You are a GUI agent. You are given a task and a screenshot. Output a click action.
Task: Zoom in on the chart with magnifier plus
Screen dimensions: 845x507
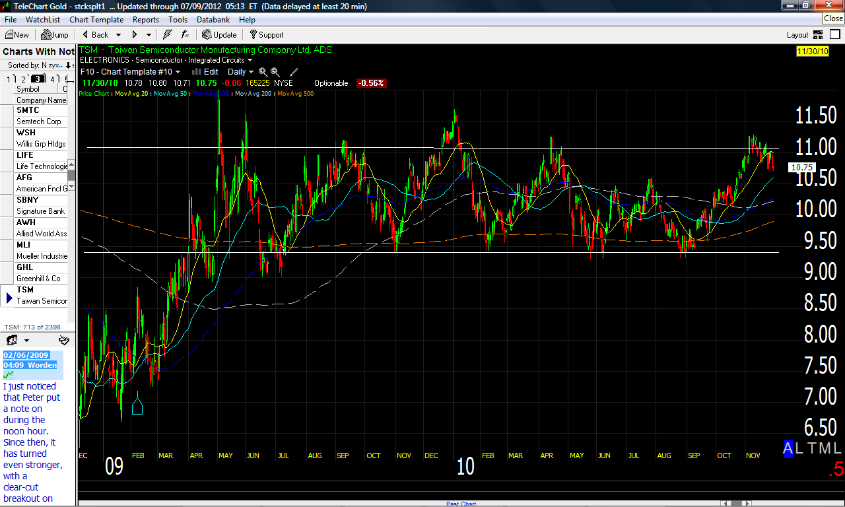[x=263, y=72]
